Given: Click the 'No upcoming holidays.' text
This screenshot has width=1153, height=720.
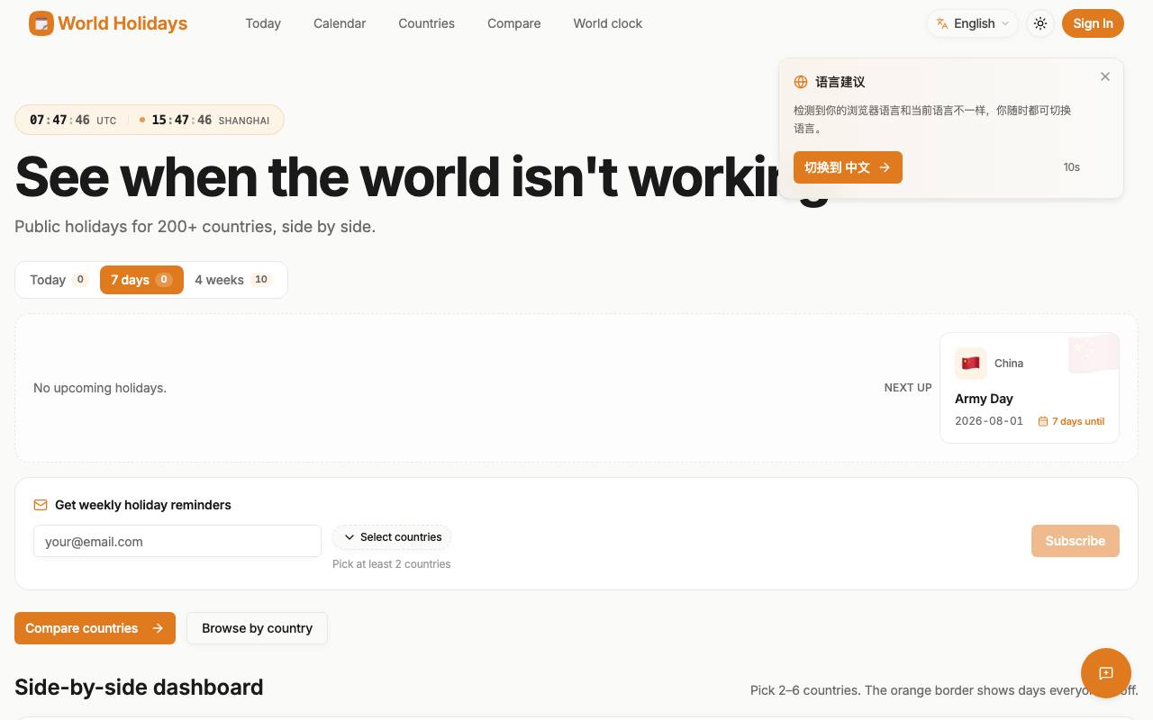Looking at the screenshot, I should point(100,388).
